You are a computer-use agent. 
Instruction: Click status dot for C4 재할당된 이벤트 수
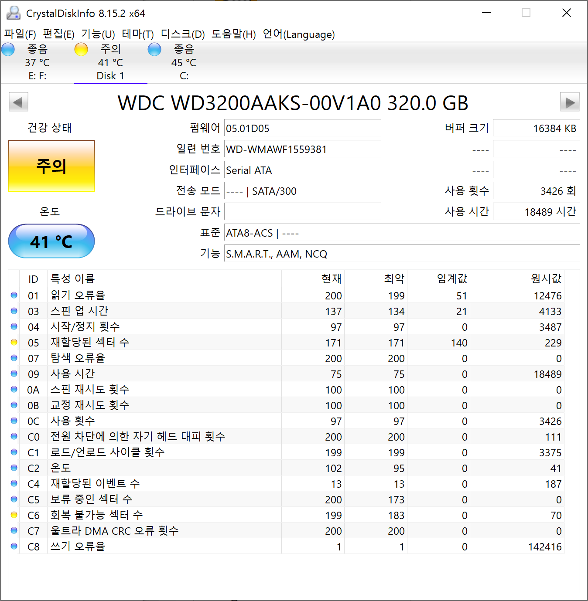(x=14, y=483)
